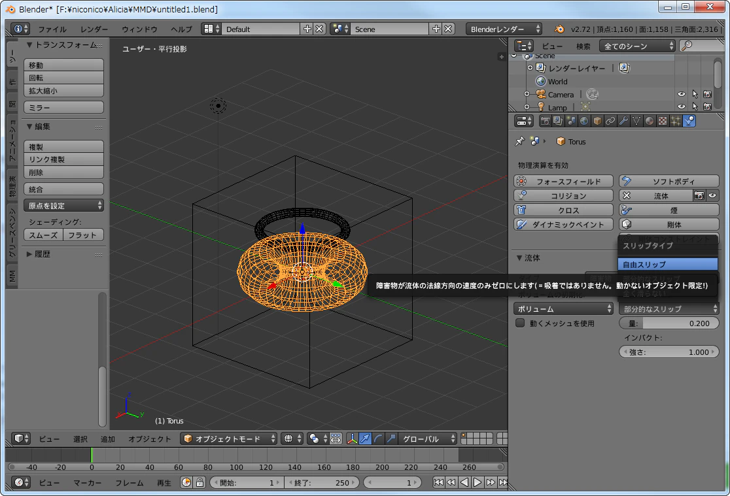Click the 強さ impact strength slider
Image resolution: width=730 pixels, height=496 pixels.
click(669, 352)
